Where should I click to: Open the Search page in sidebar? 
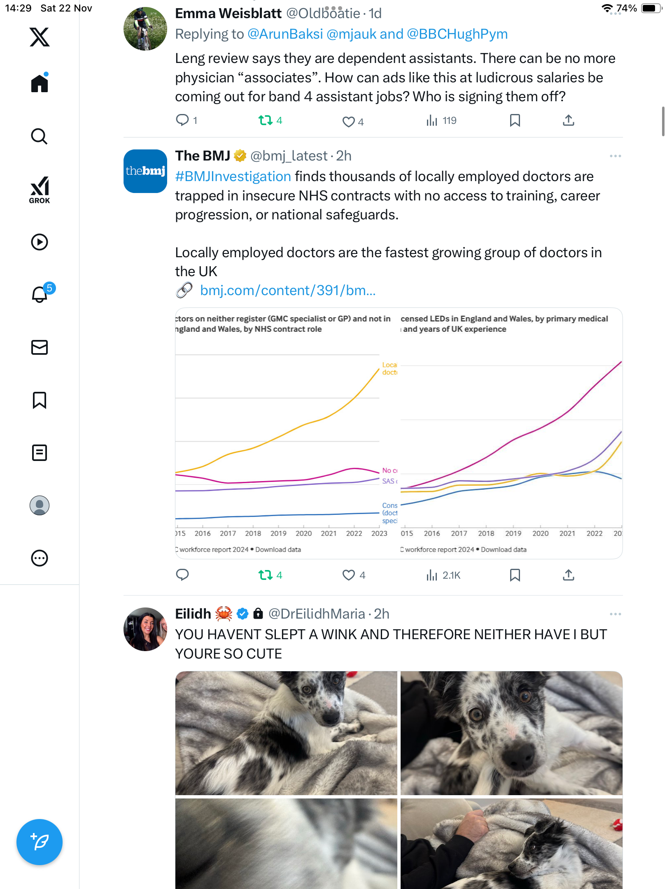point(40,137)
